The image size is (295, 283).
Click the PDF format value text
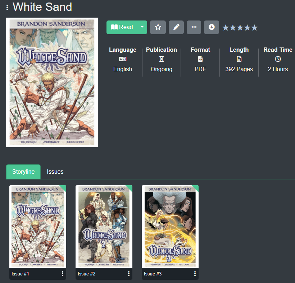point(200,69)
